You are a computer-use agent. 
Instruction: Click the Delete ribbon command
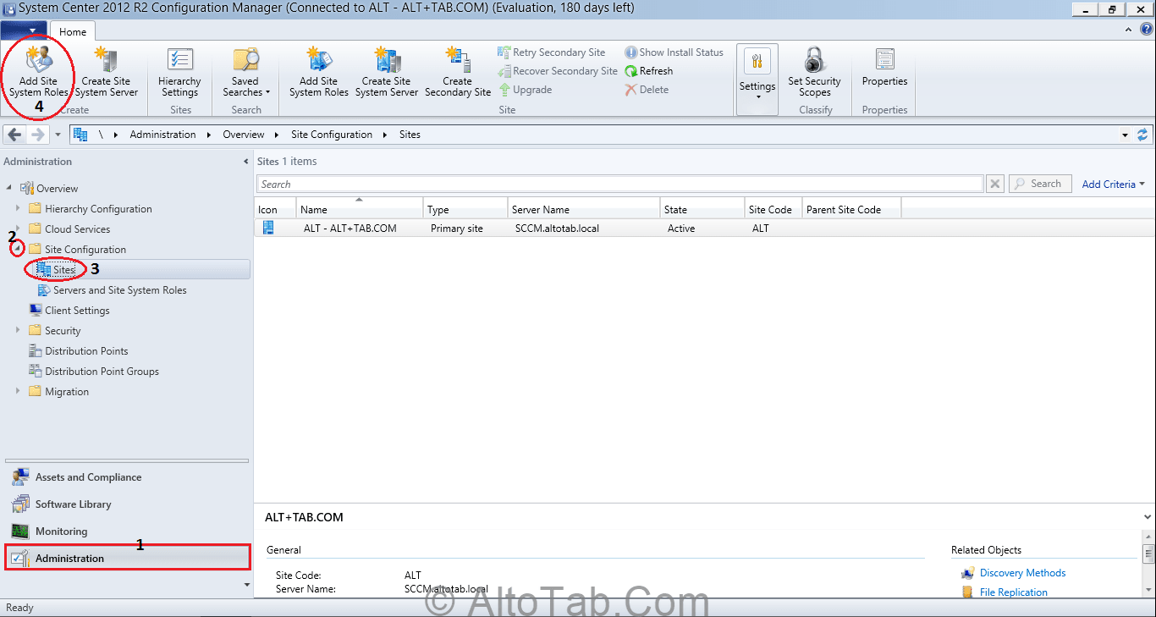point(647,90)
